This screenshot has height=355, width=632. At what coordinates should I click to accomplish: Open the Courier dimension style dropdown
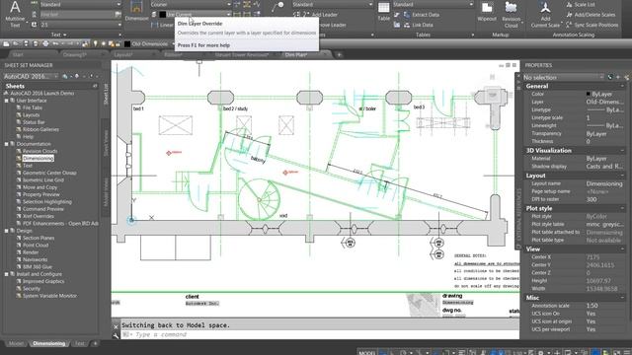coord(191,4)
